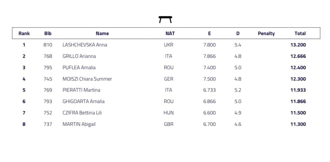The width and height of the screenshot is (330, 162).
Task: Click the E score column header
Action: click(209, 34)
